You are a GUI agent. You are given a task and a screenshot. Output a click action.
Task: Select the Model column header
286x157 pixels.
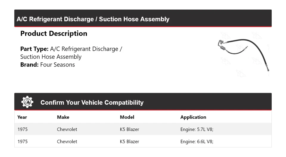click(x=127, y=117)
